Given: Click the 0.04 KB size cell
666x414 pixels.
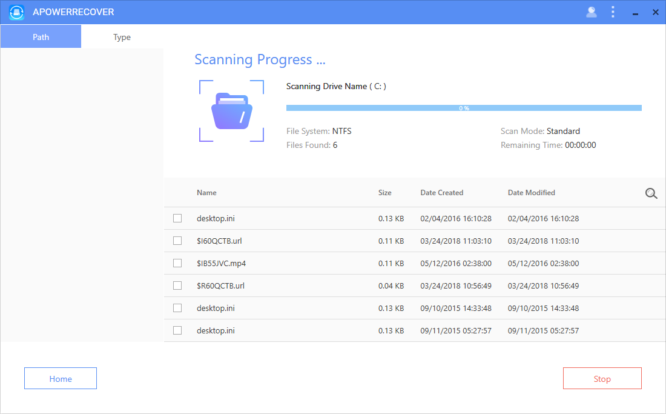Looking at the screenshot, I should point(391,286).
